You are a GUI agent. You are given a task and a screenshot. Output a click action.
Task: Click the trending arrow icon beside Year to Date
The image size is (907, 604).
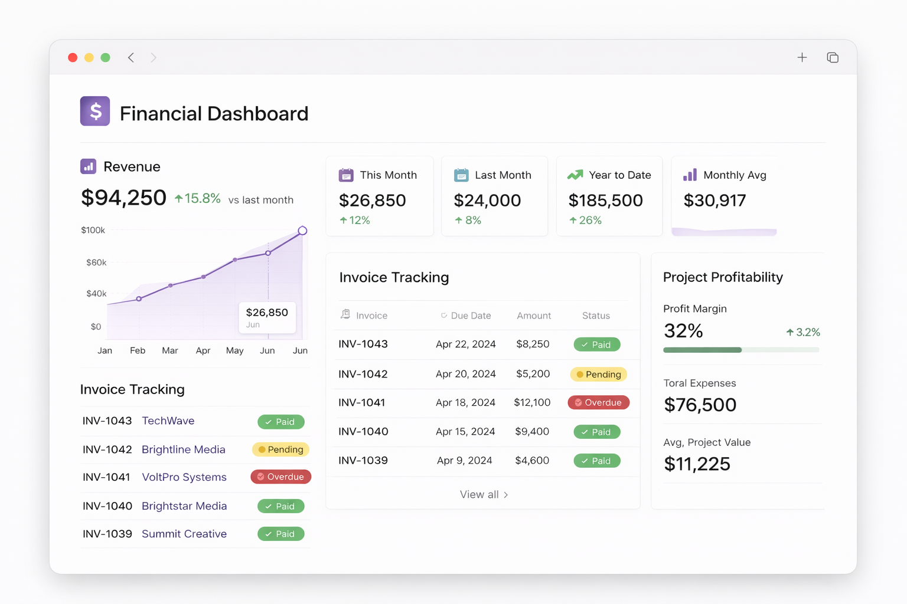click(x=575, y=175)
